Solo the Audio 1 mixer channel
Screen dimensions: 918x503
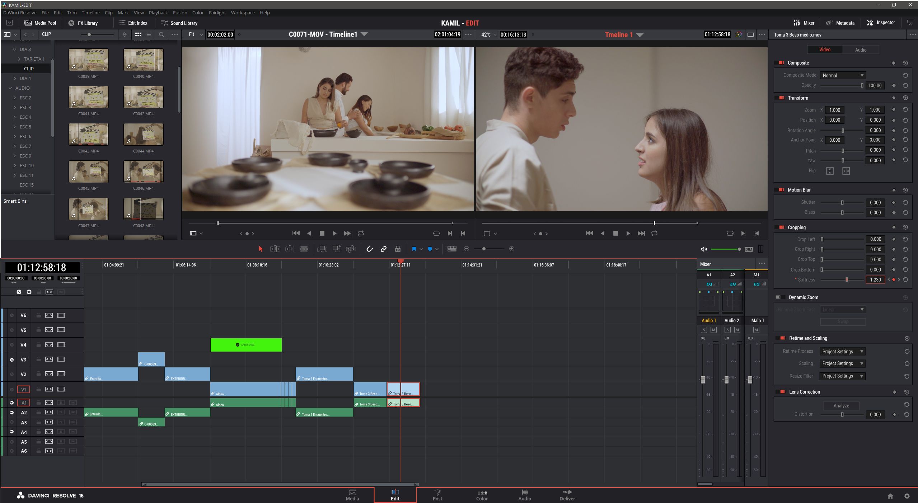pyautogui.click(x=704, y=330)
